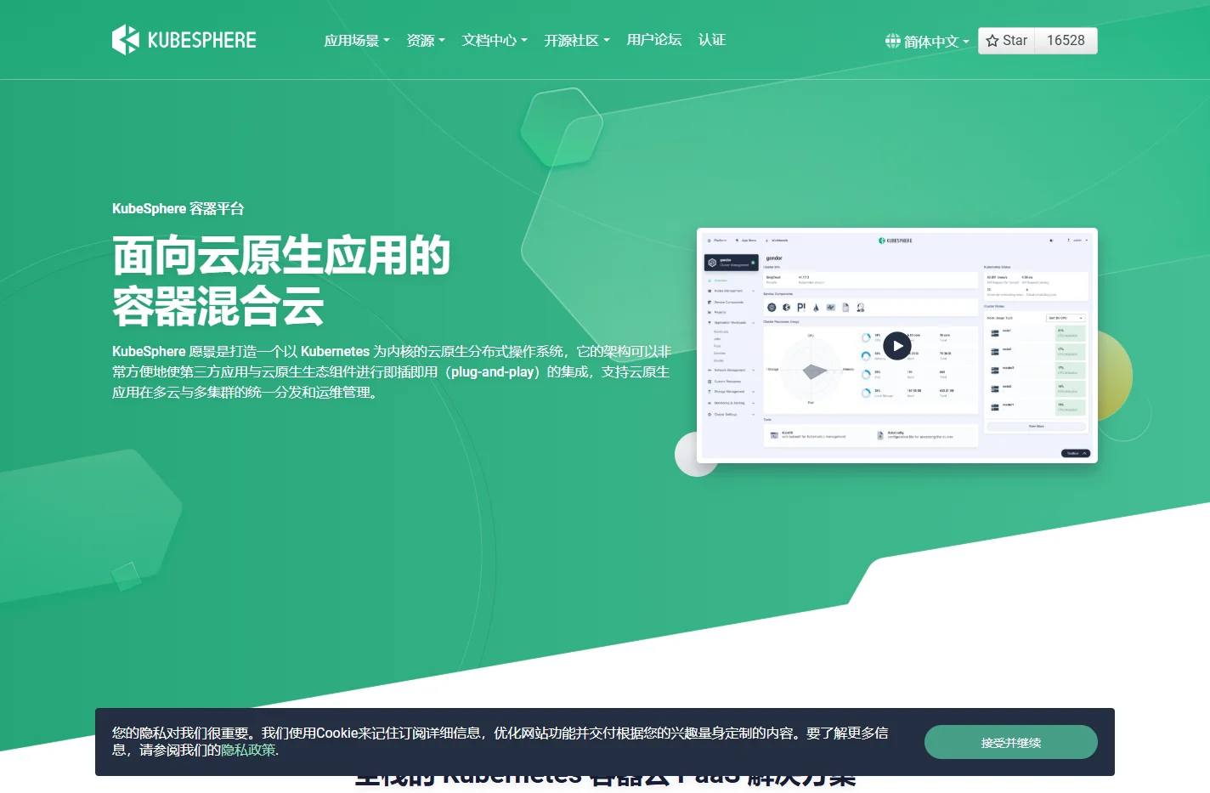
Task: Open the 隐私政策 link
Action: click(248, 750)
